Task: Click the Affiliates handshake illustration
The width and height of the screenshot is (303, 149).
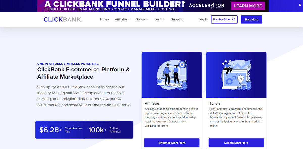Action: (x=172, y=75)
